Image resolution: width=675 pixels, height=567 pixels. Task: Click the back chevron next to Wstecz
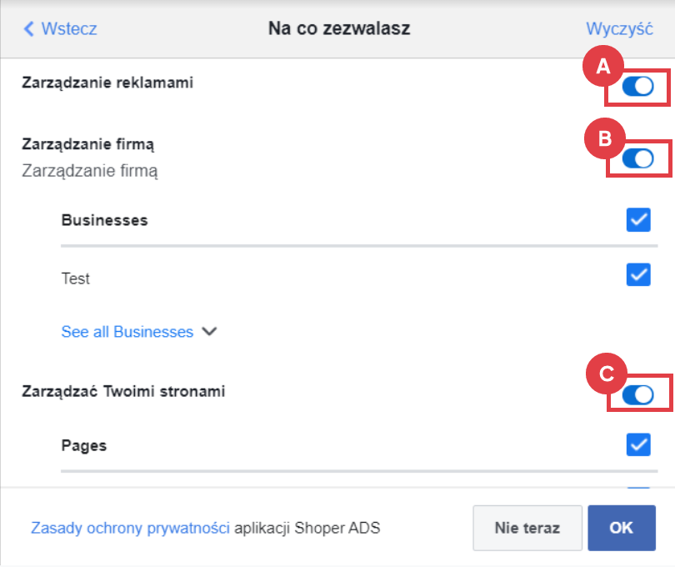pyautogui.click(x=27, y=28)
